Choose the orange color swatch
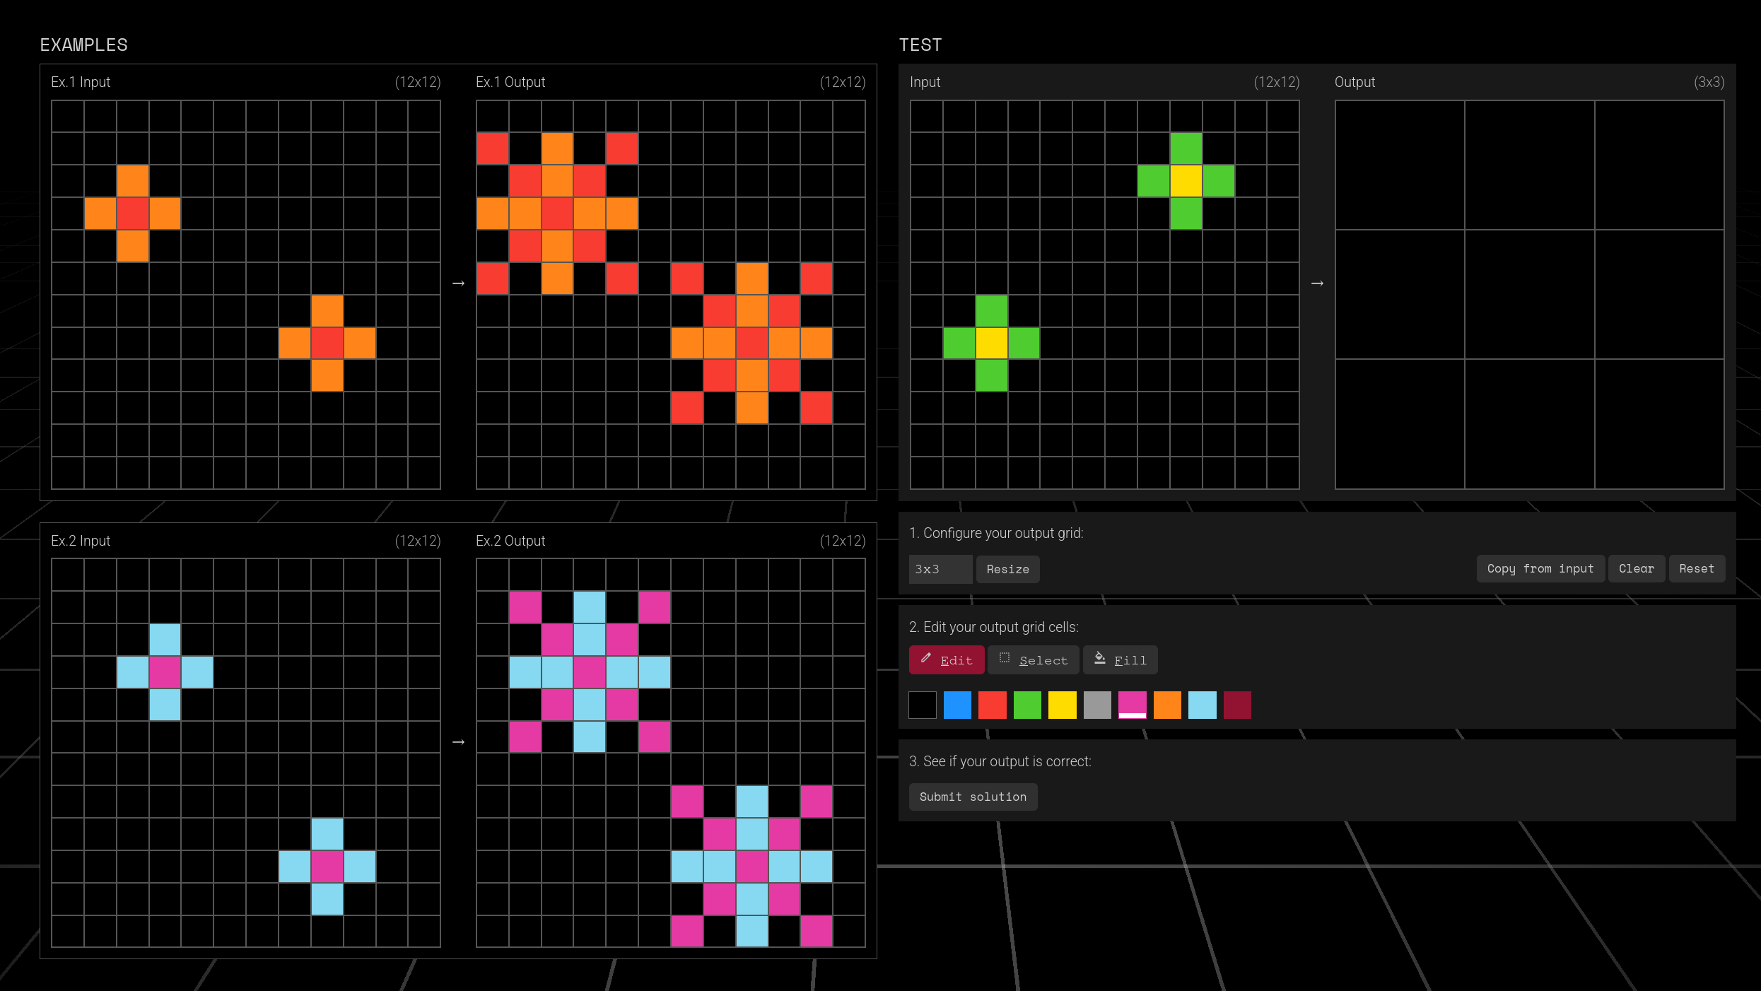The height and width of the screenshot is (991, 1761). click(1167, 705)
